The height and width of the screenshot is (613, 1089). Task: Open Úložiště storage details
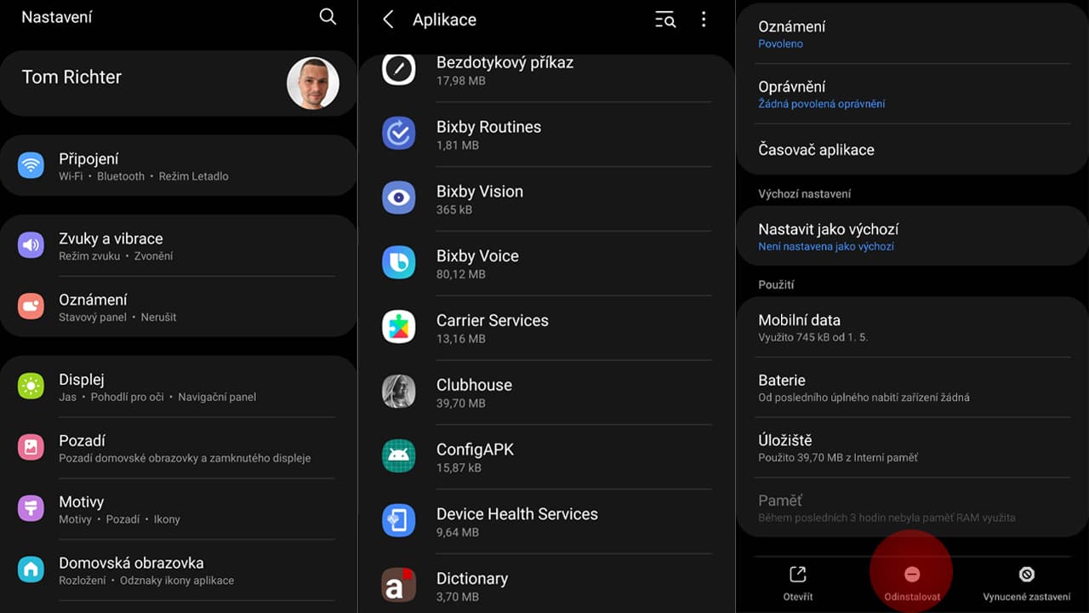coord(912,448)
